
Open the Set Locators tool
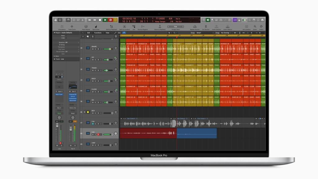[x=247, y=27]
